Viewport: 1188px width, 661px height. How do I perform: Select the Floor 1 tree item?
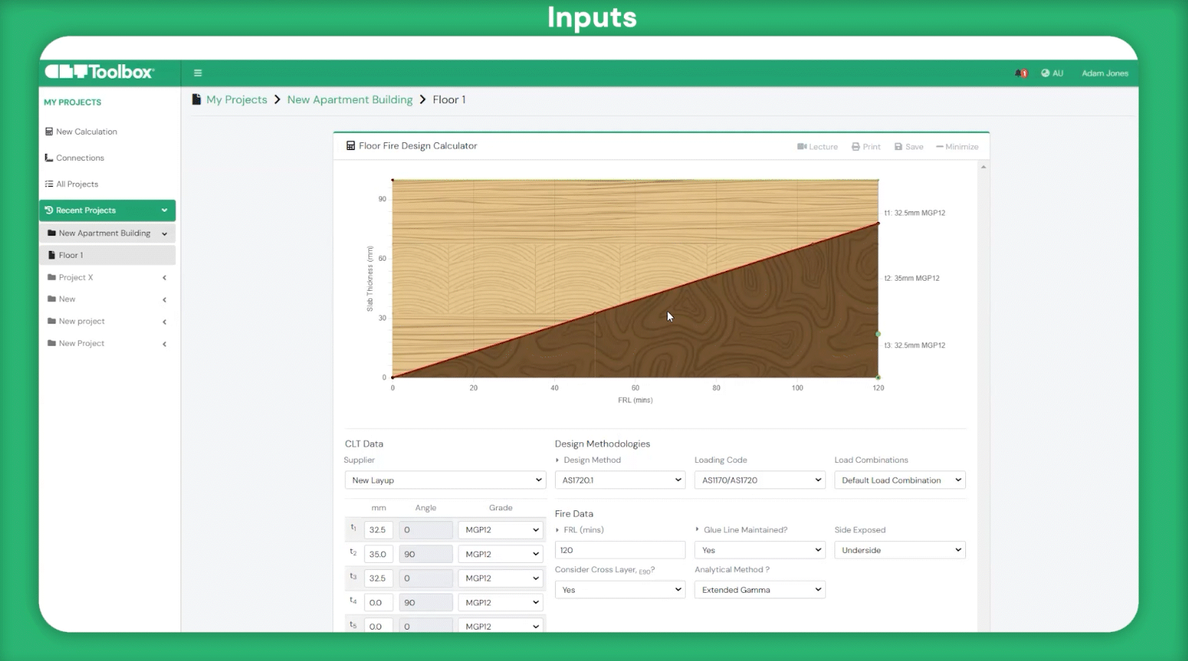70,256
